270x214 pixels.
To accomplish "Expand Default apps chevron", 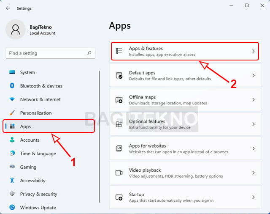I will pos(253,75).
